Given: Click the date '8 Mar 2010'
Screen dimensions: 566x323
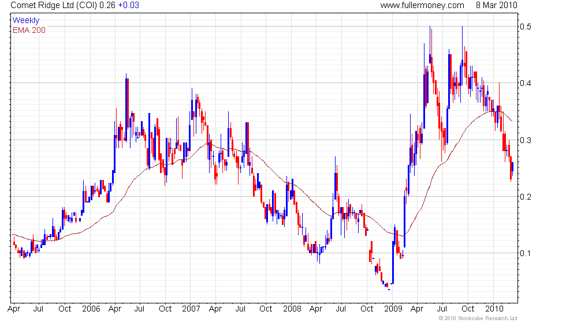Looking at the screenshot, I should (496, 5).
